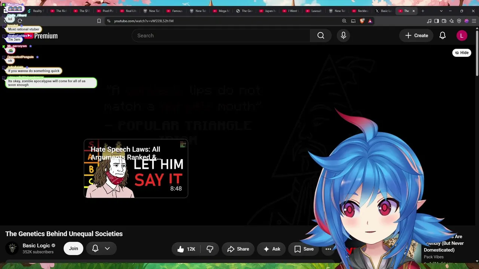Open the browser profile avatar
The height and width of the screenshot is (269, 479).
pyautogui.click(x=466, y=21)
